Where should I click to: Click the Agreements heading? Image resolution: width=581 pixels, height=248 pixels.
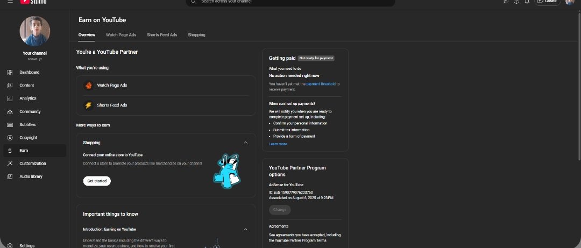coord(279,226)
